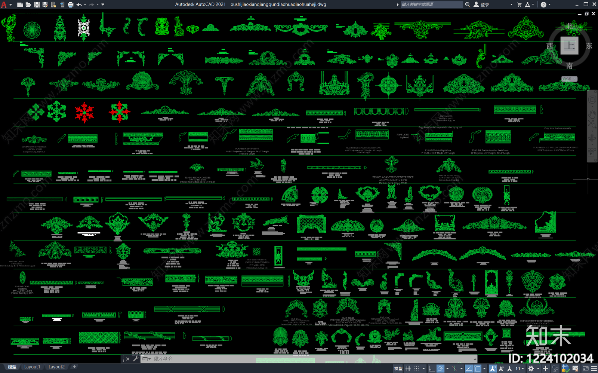The image size is (598, 373).
Task: Open the WCS coordinate system dropdown
Action: pyautogui.click(x=570, y=79)
